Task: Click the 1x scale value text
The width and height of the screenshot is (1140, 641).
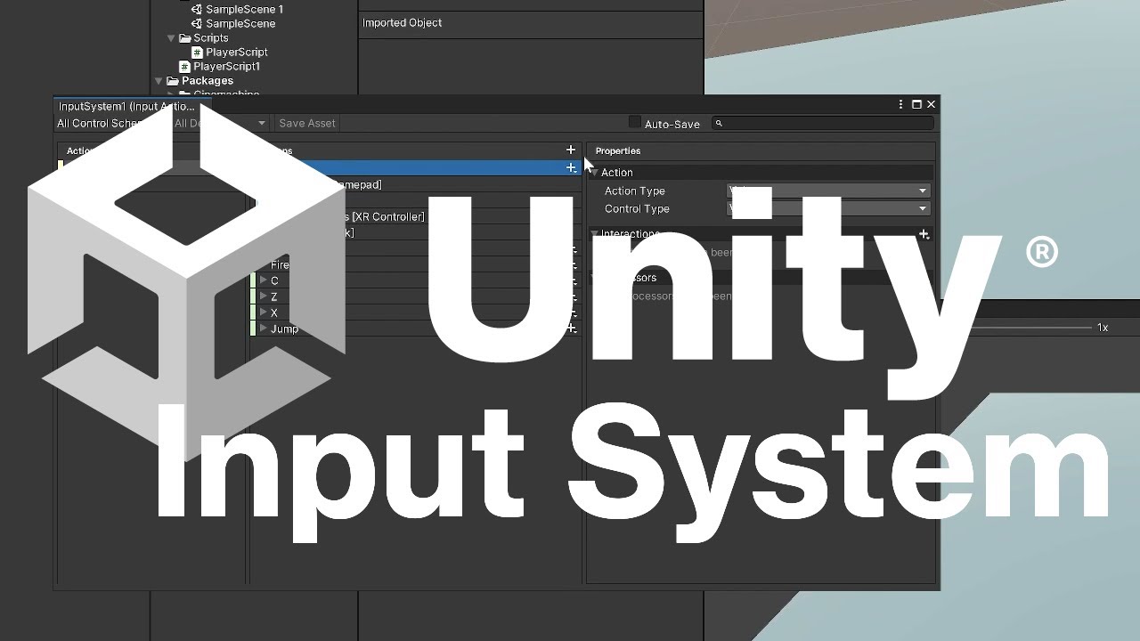Action: tap(1103, 328)
